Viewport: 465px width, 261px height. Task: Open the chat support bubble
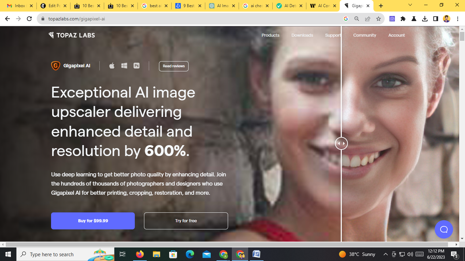(444, 229)
